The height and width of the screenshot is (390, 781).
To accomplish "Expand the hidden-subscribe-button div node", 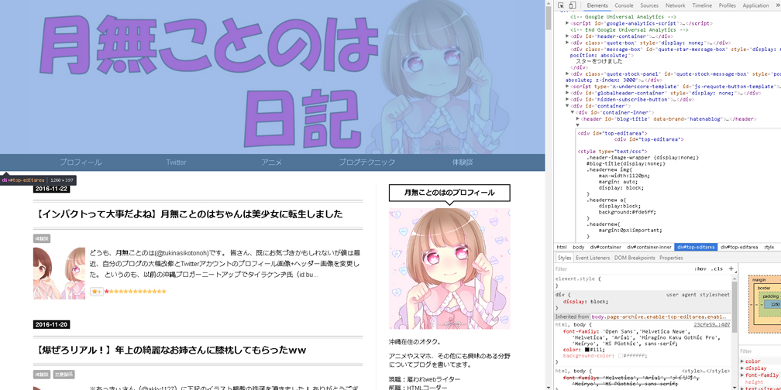I will point(567,100).
